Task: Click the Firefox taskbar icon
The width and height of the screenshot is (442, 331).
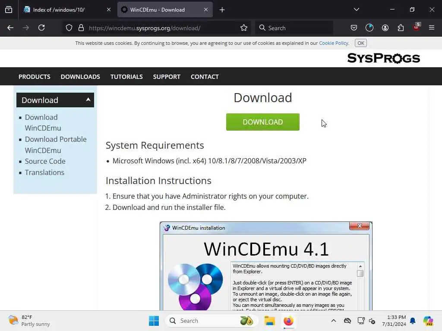Action: click(288, 321)
